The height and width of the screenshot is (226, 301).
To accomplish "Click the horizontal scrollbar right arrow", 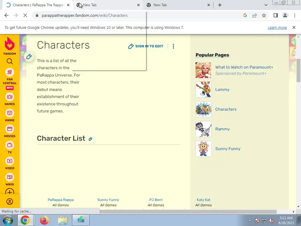I will 294,212.
